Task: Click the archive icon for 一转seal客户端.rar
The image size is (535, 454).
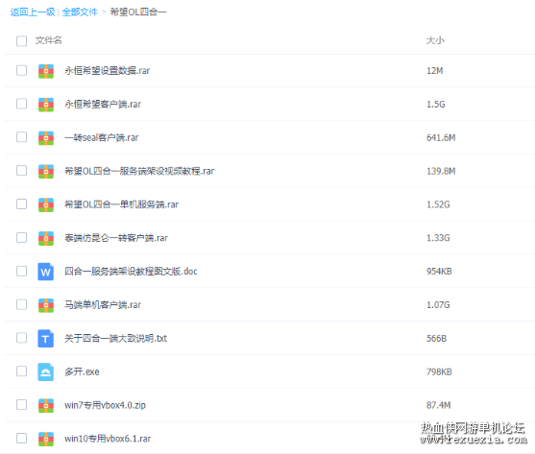Action: click(46, 137)
